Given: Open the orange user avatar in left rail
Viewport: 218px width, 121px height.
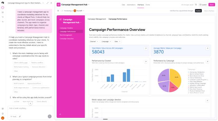Looking at the screenshot, I should 2,118.
